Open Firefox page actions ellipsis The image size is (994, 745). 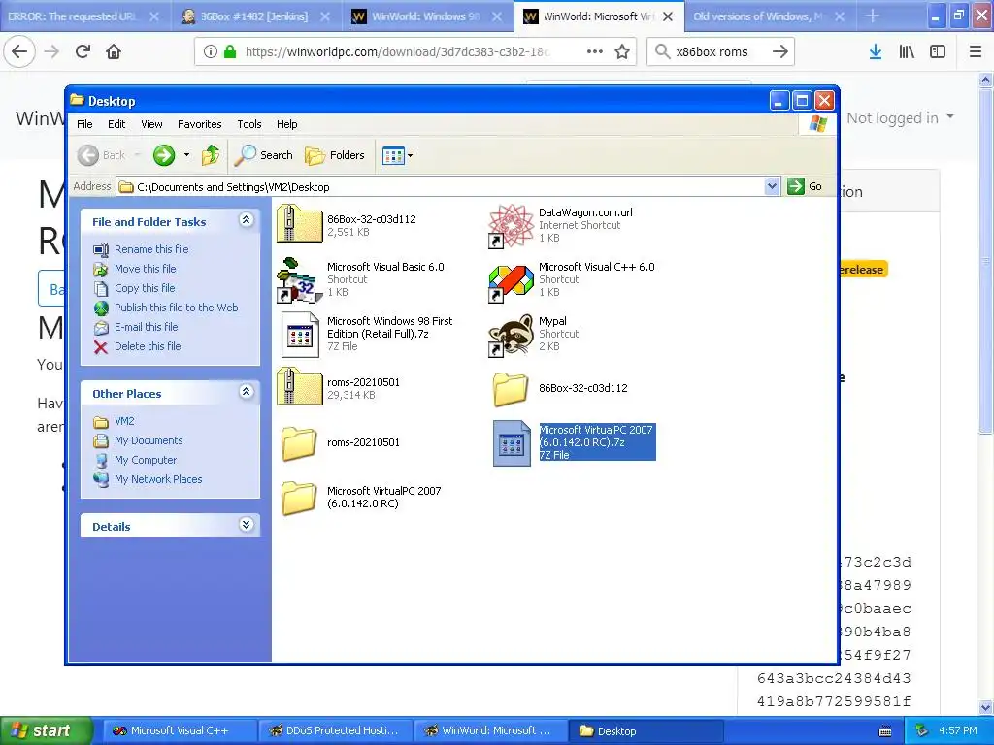point(595,51)
